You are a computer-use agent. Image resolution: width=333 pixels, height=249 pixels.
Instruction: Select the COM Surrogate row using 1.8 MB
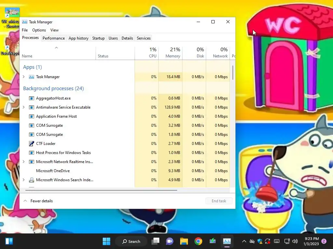125,135
